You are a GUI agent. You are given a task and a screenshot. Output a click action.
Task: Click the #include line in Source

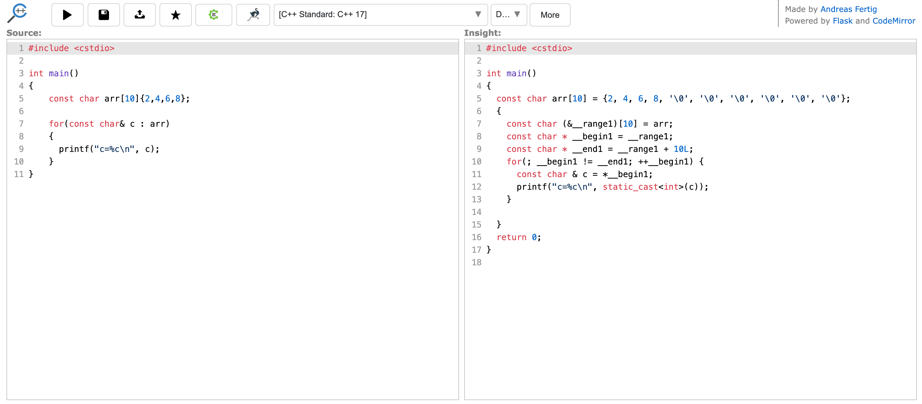click(x=71, y=48)
